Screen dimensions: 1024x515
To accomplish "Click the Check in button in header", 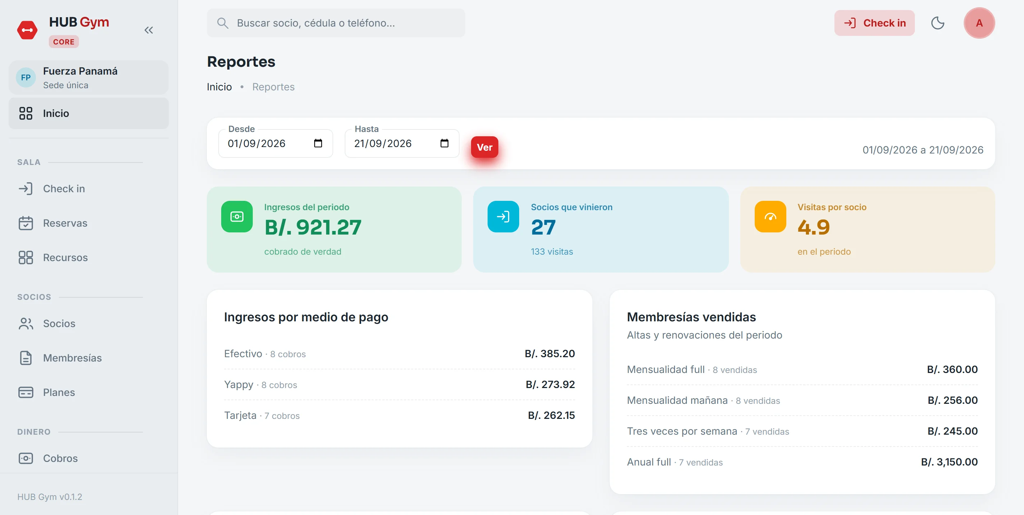I will (x=874, y=23).
